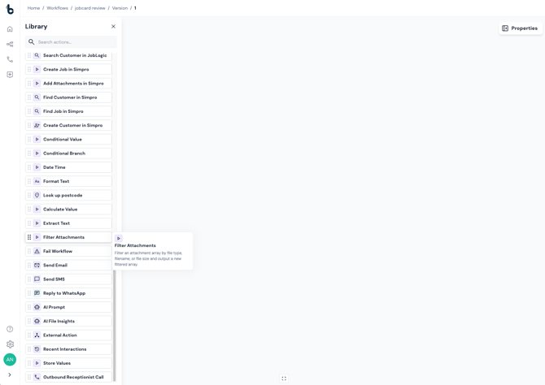Open the Home icon in left sidebar
This screenshot has width=545, height=385.
(10, 28)
